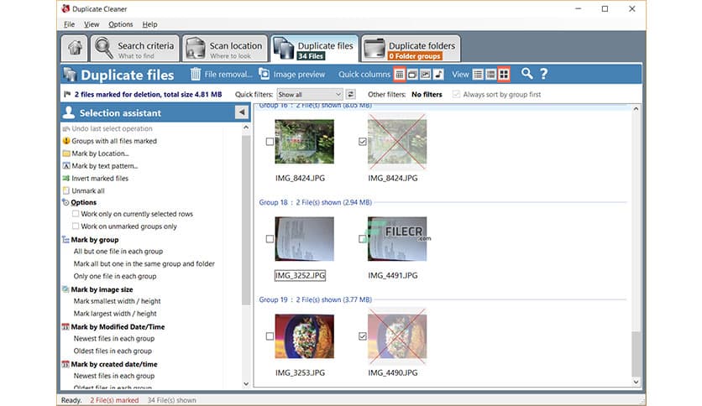The height and width of the screenshot is (406, 702).
Task: Toggle Work only on currently selected rows
Action: click(76, 214)
